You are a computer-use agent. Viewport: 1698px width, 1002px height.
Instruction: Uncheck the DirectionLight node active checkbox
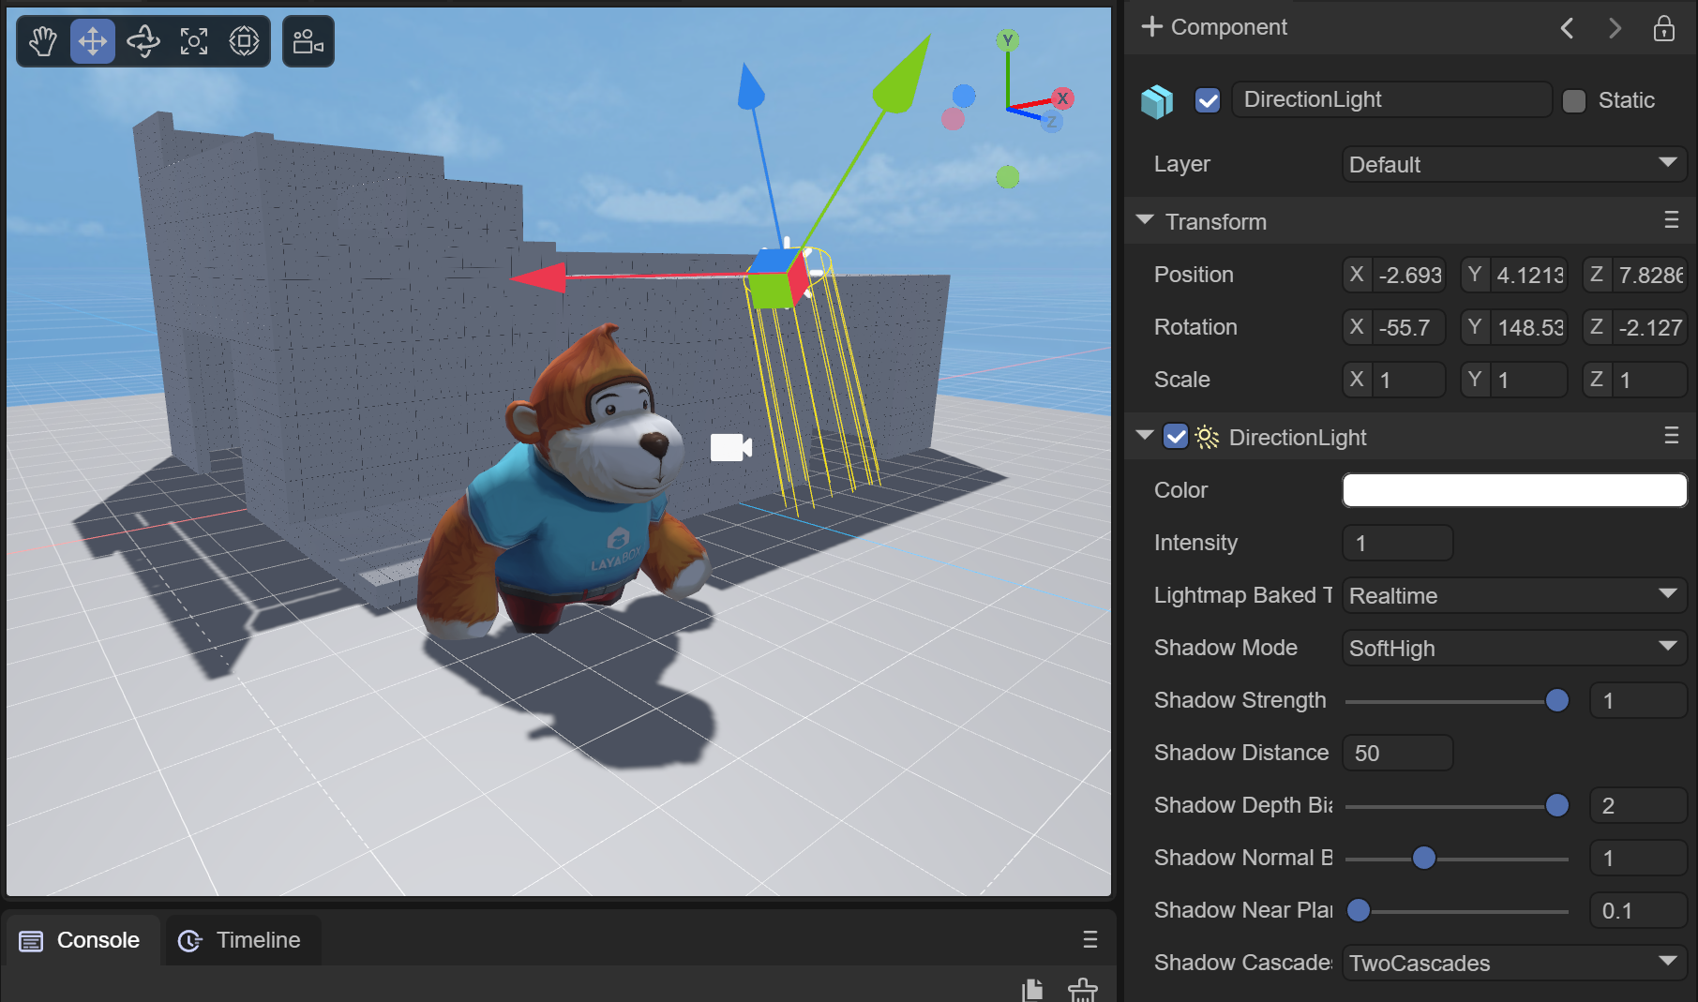pos(1208,100)
